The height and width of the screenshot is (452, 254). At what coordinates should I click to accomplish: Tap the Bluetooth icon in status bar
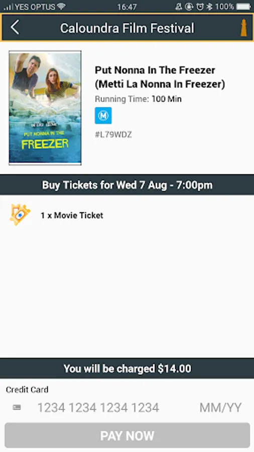pos(209,7)
